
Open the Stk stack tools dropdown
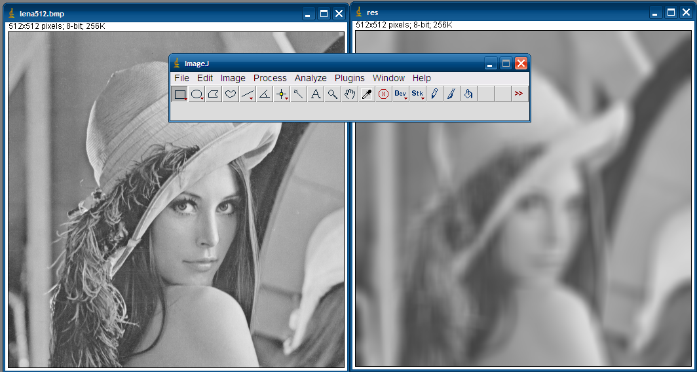[418, 94]
